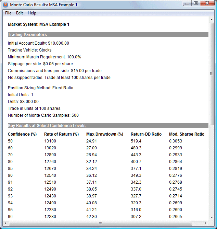Click the 'Market System: MSA Example 1' heading
This screenshot has width=217, height=229.
click(38, 24)
